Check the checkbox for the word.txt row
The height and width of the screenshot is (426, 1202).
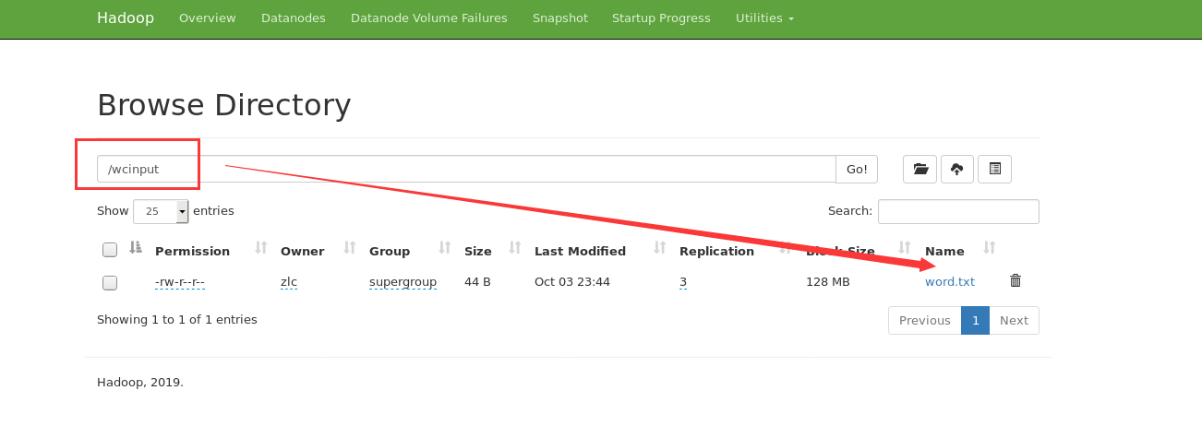coord(110,283)
